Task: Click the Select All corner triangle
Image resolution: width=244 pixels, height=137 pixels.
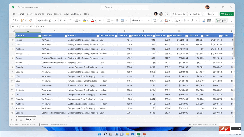Action: click(x=13, y=31)
